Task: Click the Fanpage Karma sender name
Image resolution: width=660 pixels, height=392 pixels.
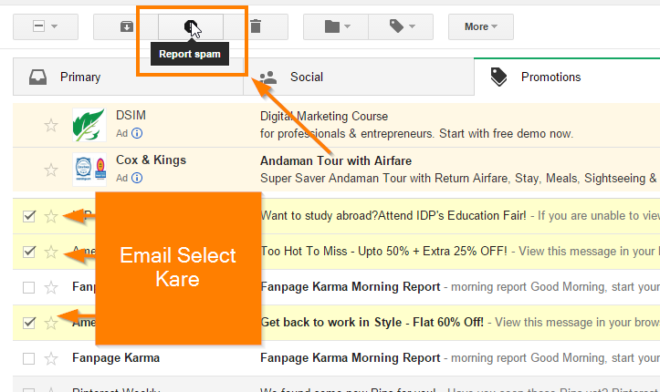Action: [x=116, y=358]
